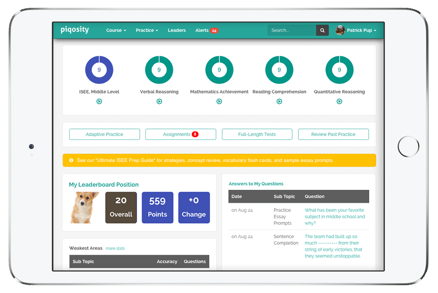438x293 pixels.
Task: Select the Full-Length Tests button
Action: point(257,134)
